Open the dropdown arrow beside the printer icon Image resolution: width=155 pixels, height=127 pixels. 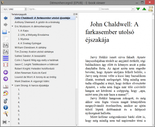coord(9,122)
